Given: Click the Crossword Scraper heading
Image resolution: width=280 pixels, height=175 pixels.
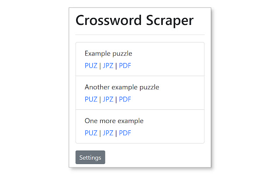Looking at the screenshot, I should (x=134, y=21).
